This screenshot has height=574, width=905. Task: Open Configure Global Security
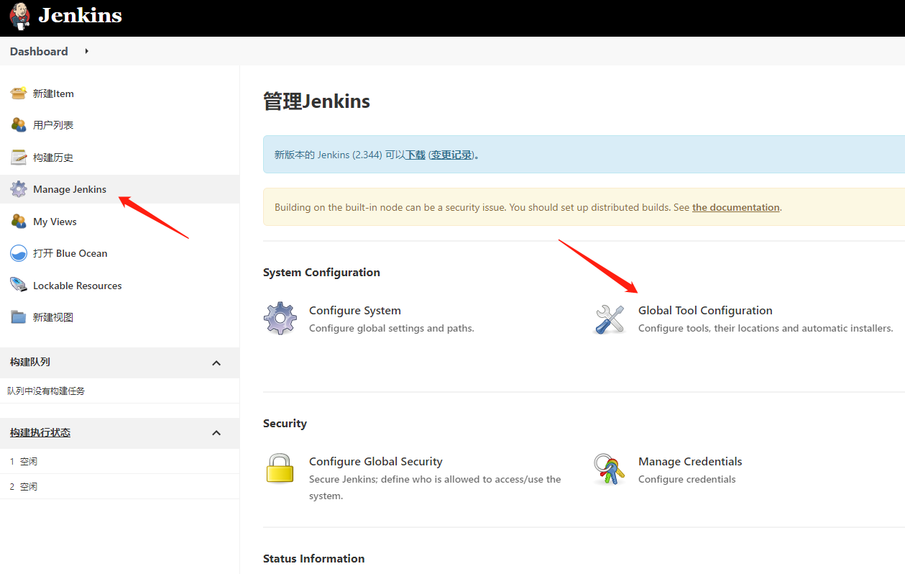pyautogui.click(x=376, y=461)
